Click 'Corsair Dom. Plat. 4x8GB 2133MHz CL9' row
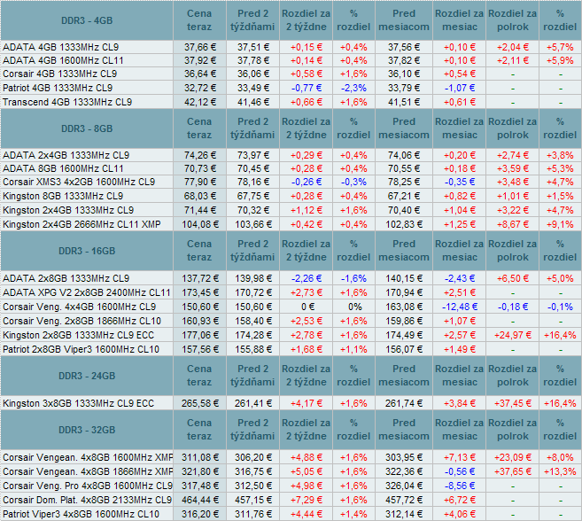Image resolution: width=582 pixels, height=521 pixels. [87, 500]
